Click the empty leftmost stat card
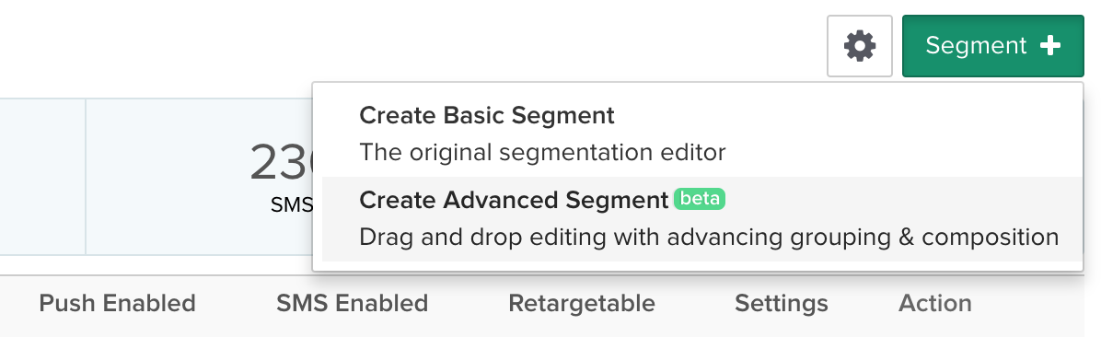Screen dimensions: 1101x337 [43, 177]
